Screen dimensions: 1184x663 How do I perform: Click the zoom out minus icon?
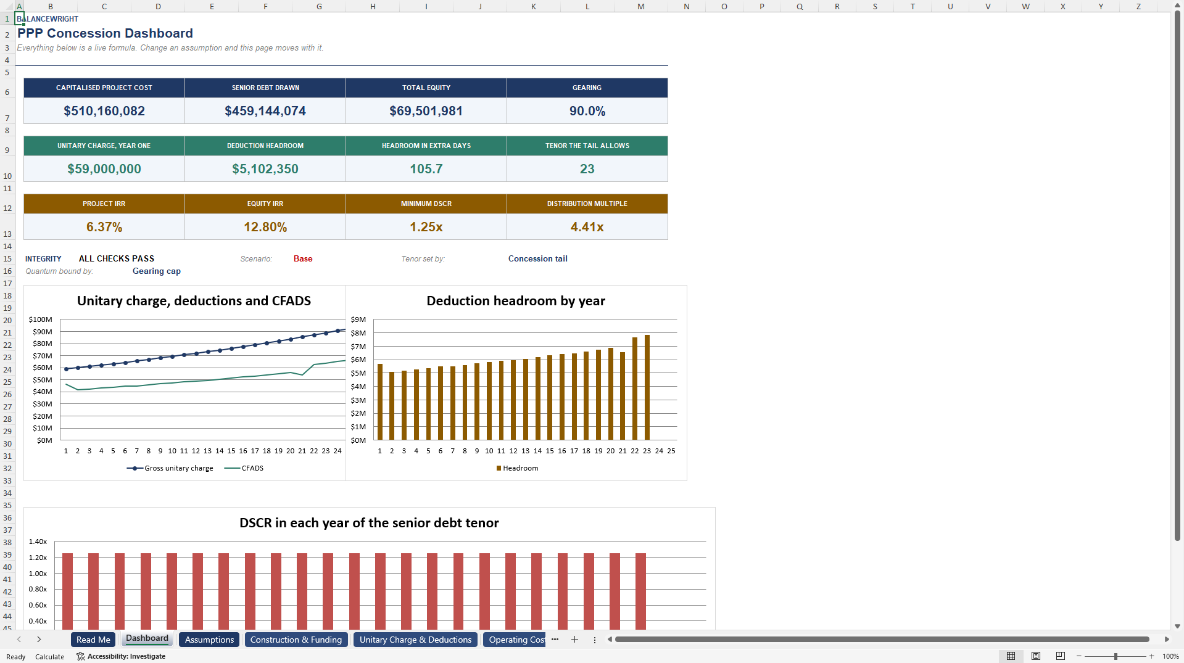click(1078, 656)
